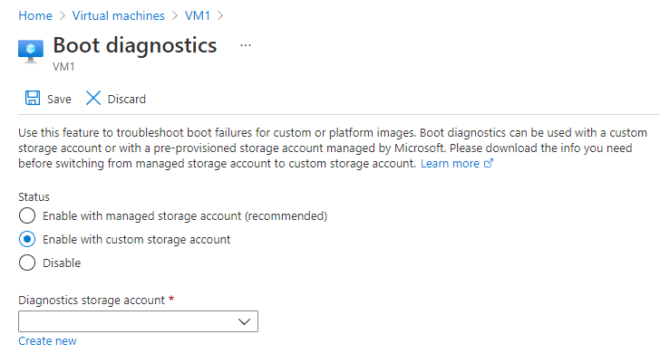Image resolution: width=660 pixels, height=363 pixels.
Task: Select the Disable radio option
Action: tap(27, 263)
